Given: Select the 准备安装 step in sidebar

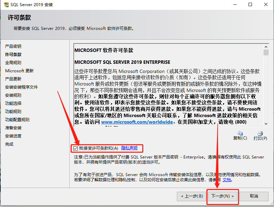Looking at the screenshot, I should (13, 128).
